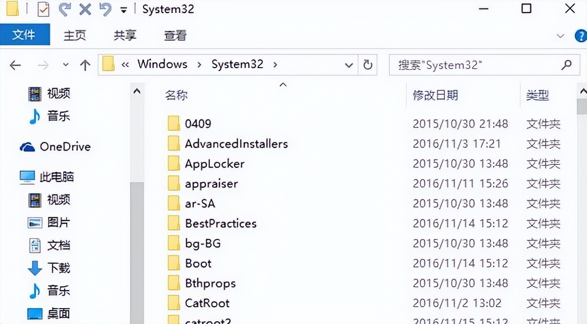Click the 文档 document icon in sidebar
The width and height of the screenshot is (587, 324).
click(x=35, y=245)
